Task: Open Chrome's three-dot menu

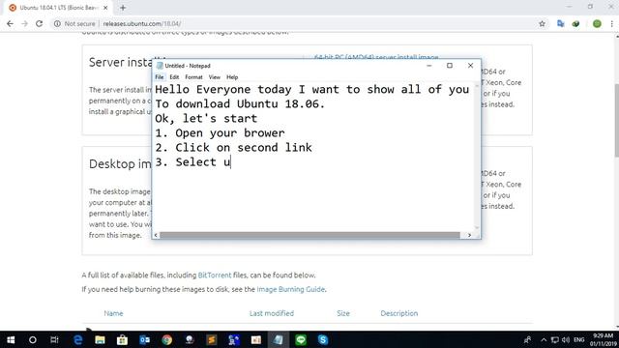Action: pos(612,23)
